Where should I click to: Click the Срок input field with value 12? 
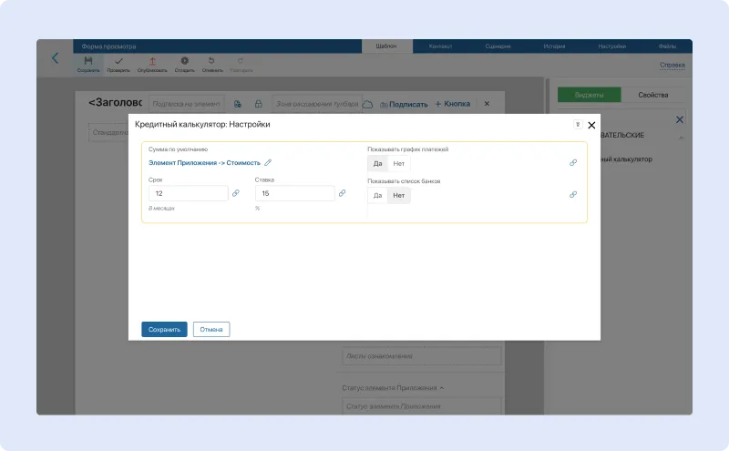point(188,193)
